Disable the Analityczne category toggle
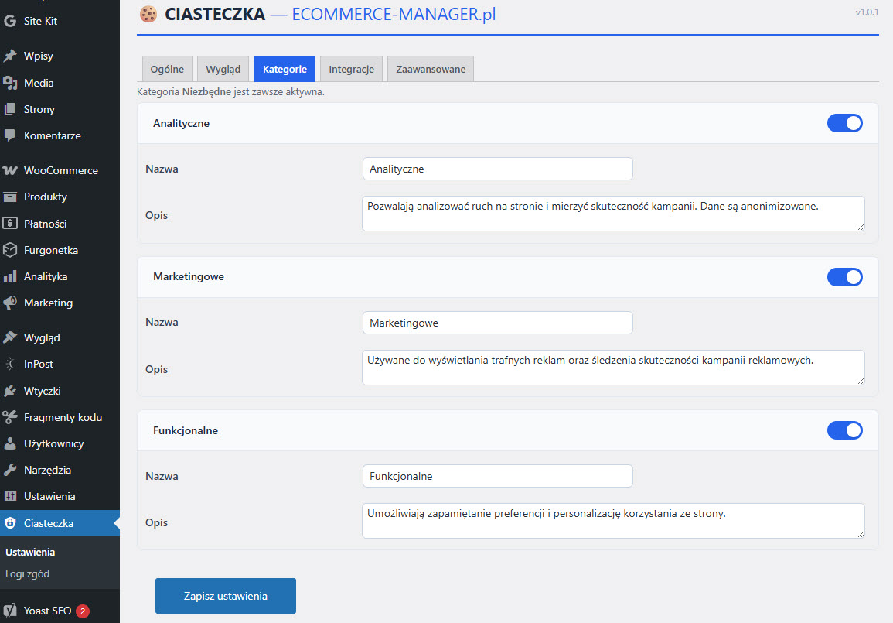 (x=844, y=123)
